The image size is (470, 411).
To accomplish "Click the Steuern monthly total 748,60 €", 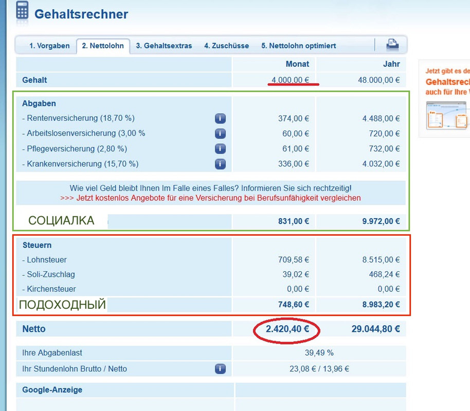I will point(294,305).
